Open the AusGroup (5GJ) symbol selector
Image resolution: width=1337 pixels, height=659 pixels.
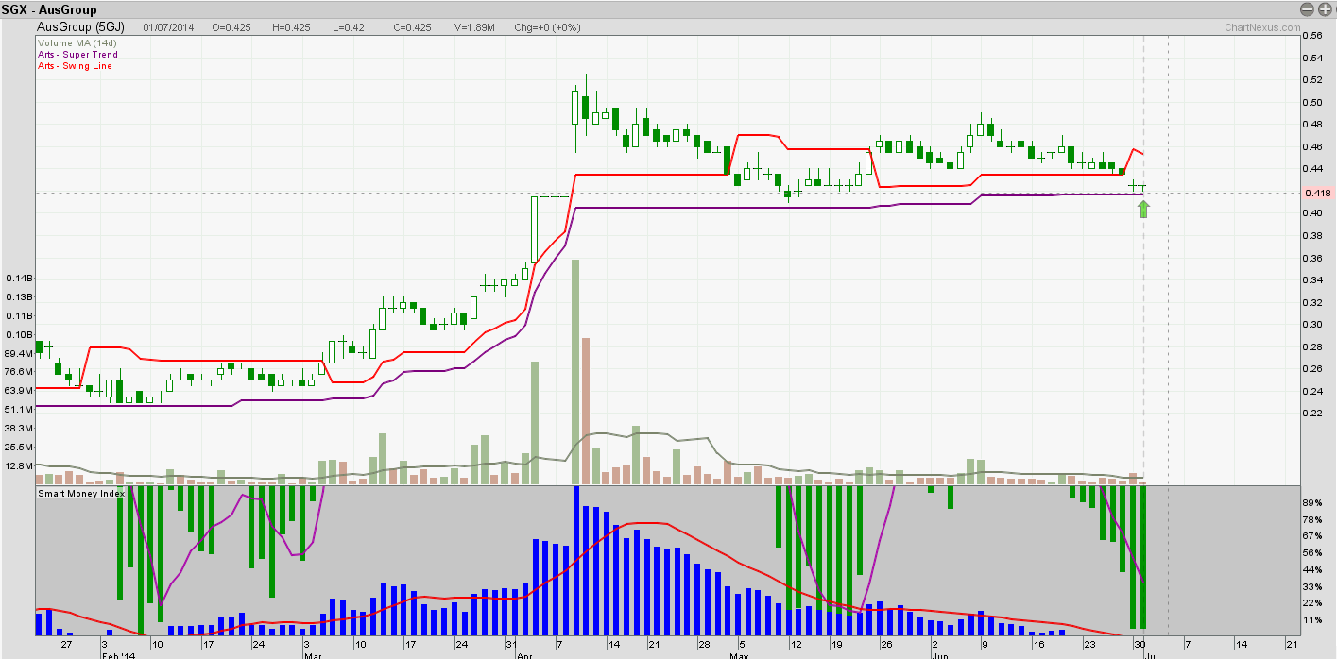78,27
